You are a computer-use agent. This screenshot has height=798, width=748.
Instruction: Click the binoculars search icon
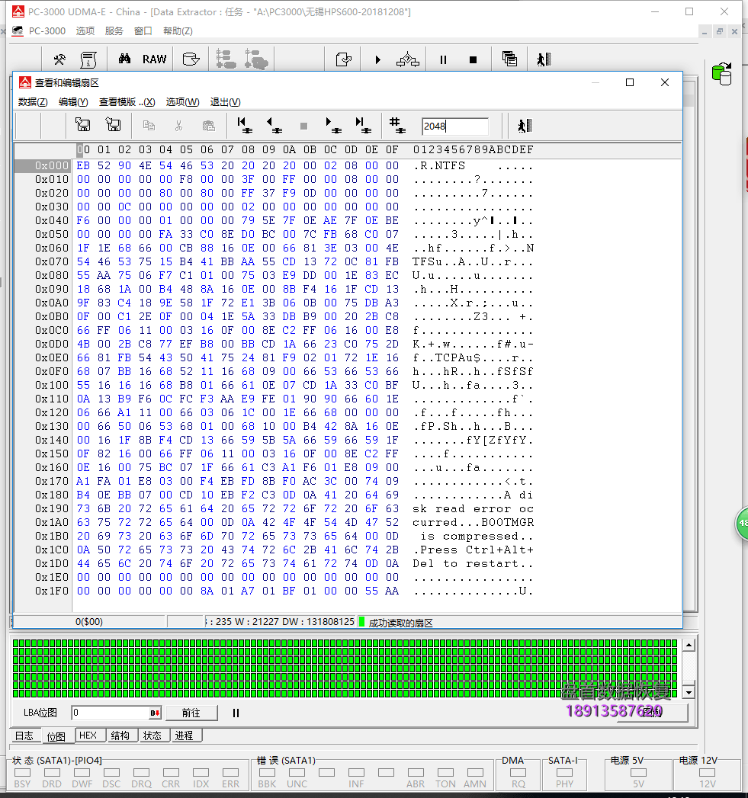(124, 59)
